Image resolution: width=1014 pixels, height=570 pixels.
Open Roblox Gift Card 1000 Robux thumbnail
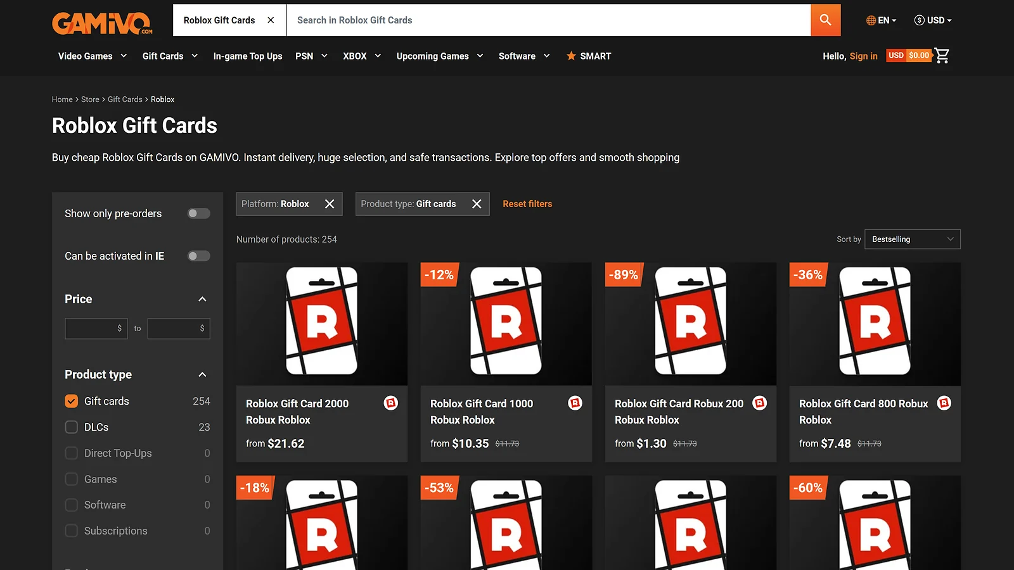point(506,324)
